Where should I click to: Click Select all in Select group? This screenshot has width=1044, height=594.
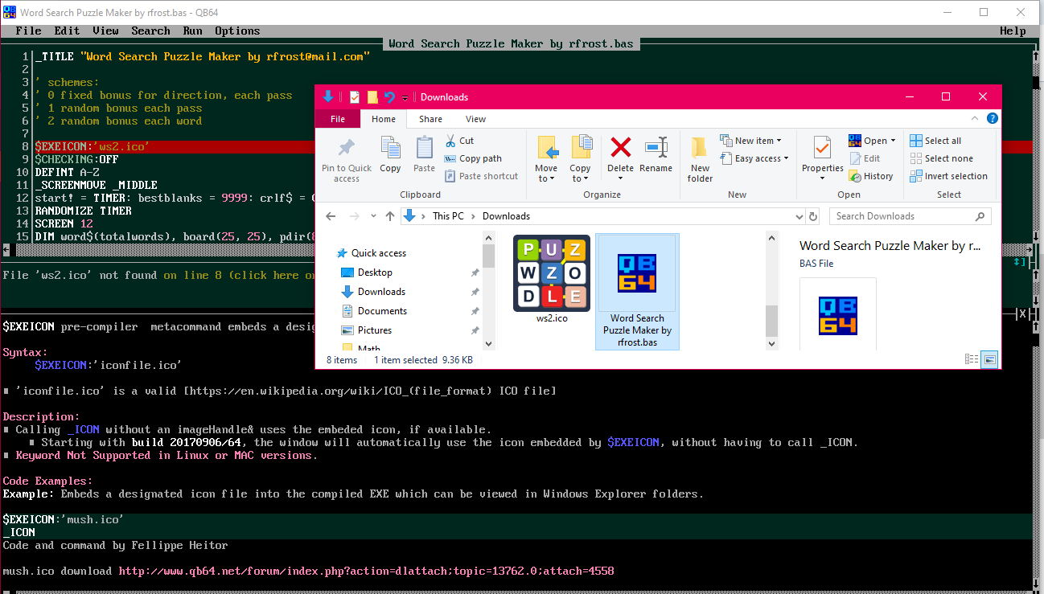coord(935,141)
